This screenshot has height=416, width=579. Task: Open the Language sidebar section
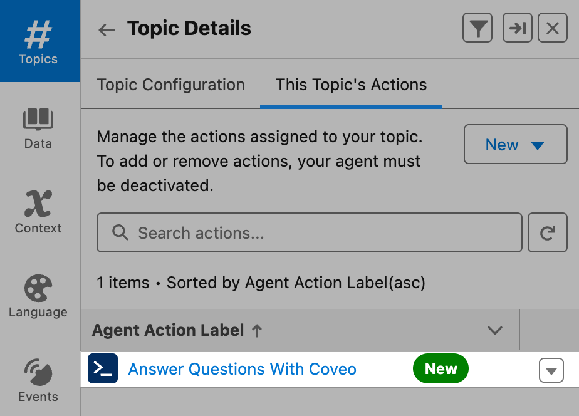coord(38,296)
